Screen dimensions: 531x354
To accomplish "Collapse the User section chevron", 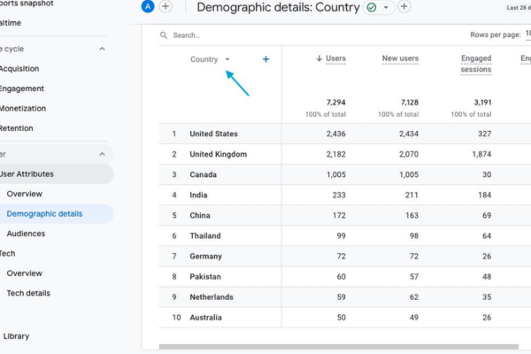I will pos(102,154).
